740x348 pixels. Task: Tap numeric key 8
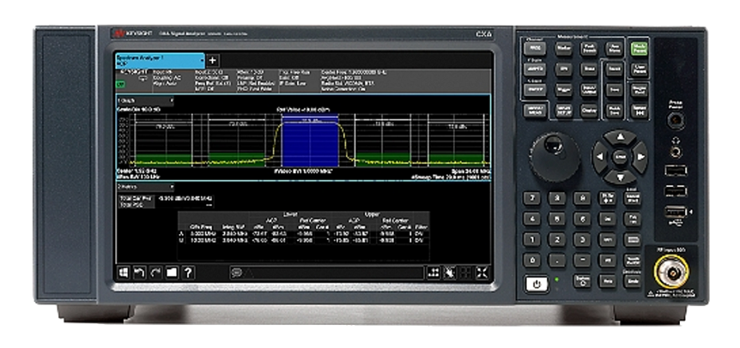[x=557, y=198]
